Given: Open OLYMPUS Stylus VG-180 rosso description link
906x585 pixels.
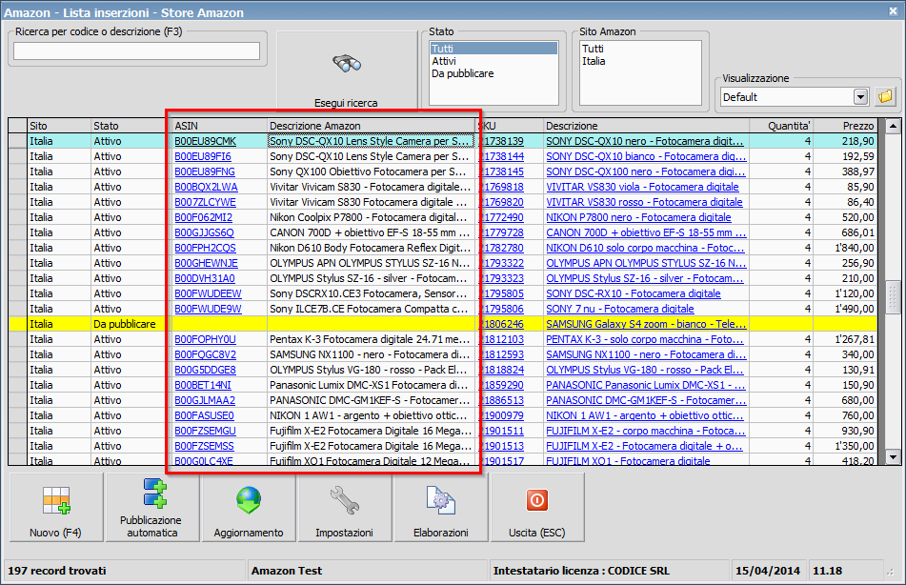Looking at the screenshot, I should tap(645, 370).
